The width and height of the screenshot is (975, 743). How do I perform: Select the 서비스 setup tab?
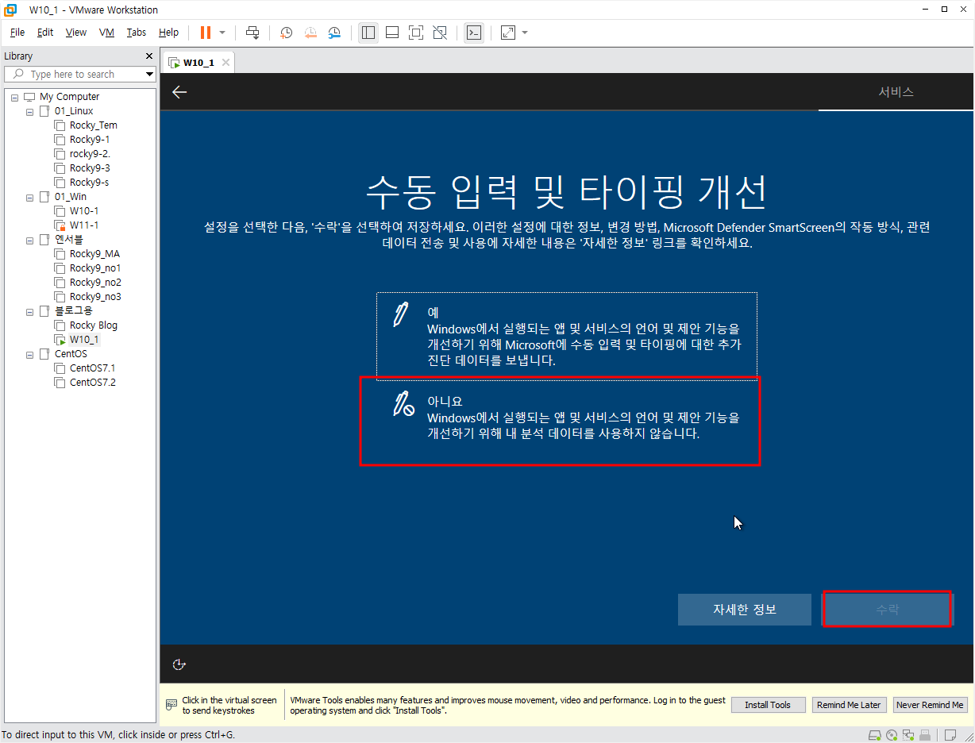896,92
